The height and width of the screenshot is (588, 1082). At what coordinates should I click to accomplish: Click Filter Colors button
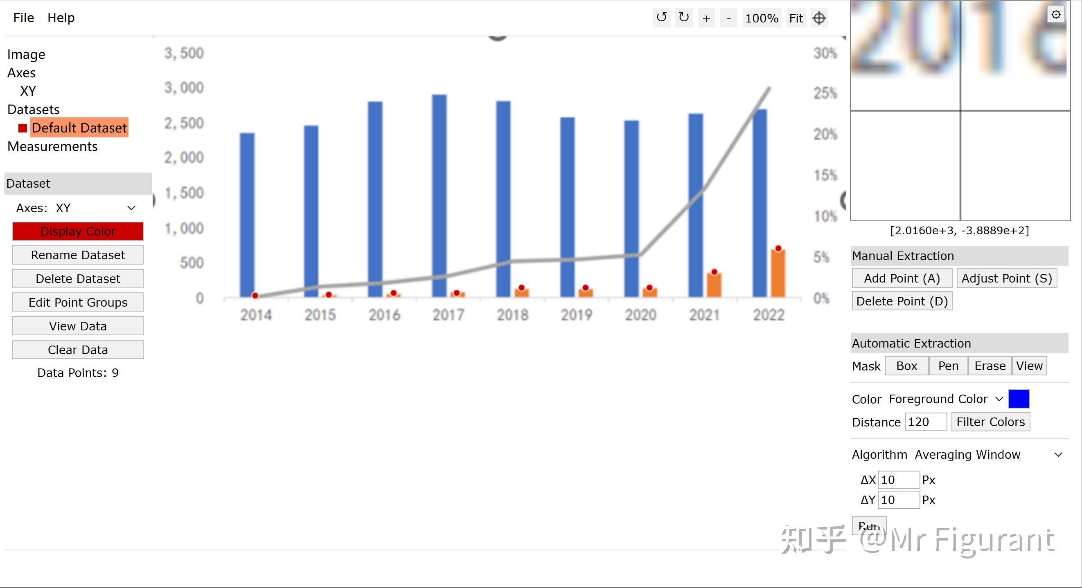point(991,422)
